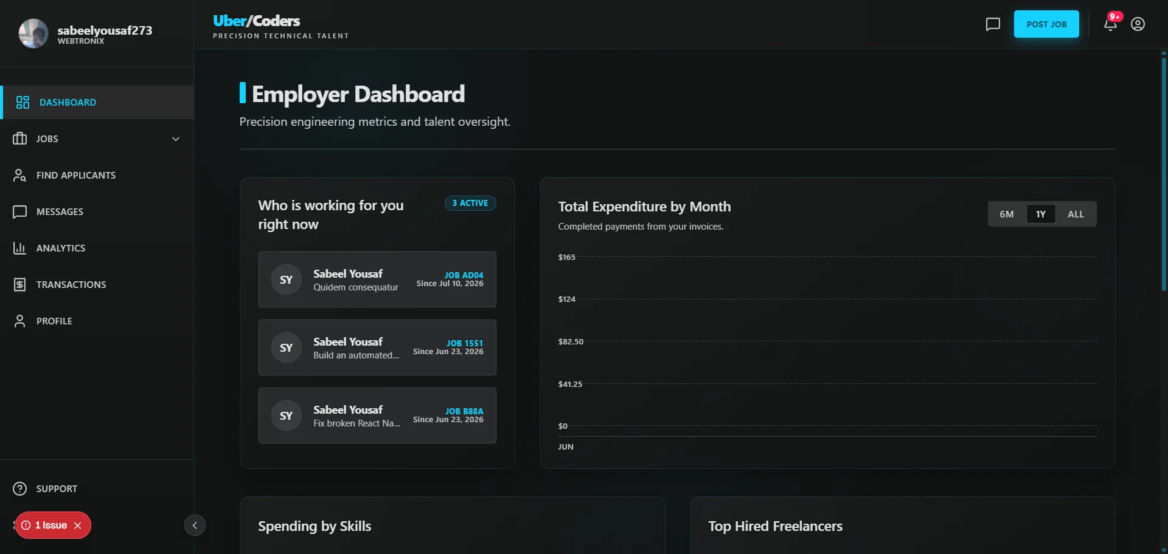The height and width of the screenshot is (554, 1168).
Task: Click the $82.50 axis label
Action: (x=571, y=341)
